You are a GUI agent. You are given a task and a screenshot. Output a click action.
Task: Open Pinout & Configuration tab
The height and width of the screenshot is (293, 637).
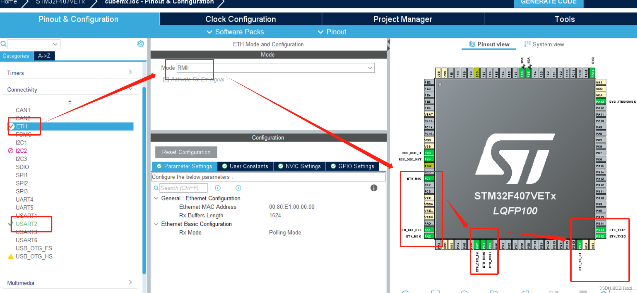pos(78,19)
